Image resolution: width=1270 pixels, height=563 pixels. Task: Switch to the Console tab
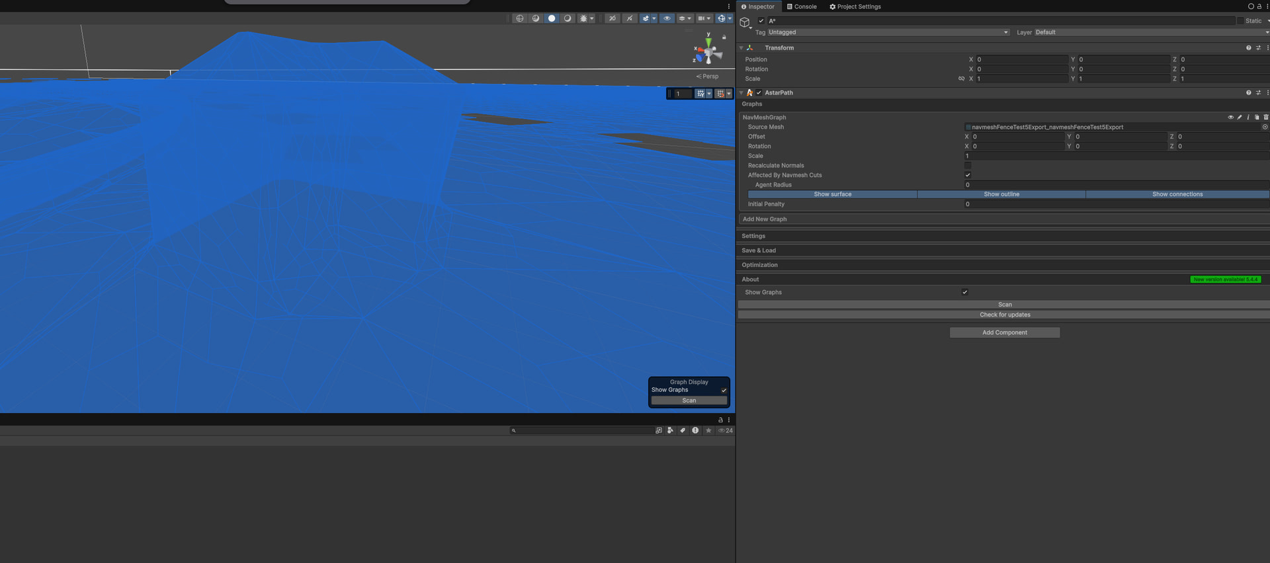pos(801,7)
